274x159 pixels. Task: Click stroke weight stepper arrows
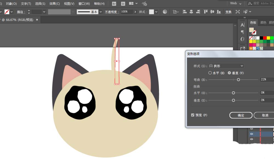coord(29,12)
